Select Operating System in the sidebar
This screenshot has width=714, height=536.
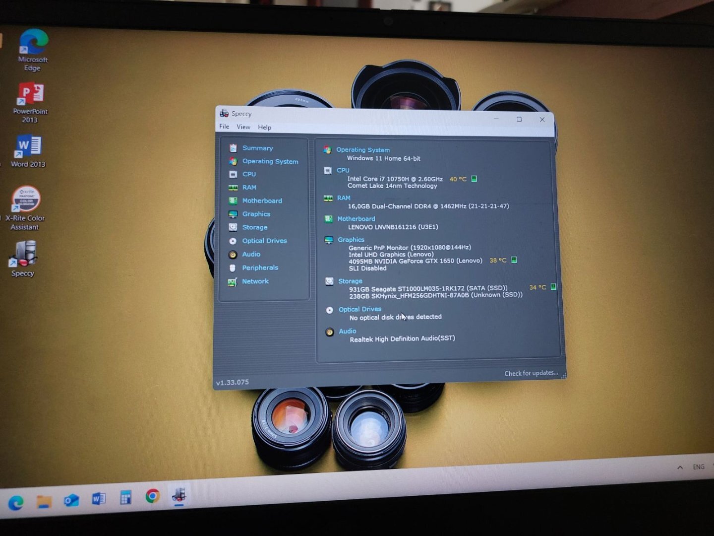270,161
